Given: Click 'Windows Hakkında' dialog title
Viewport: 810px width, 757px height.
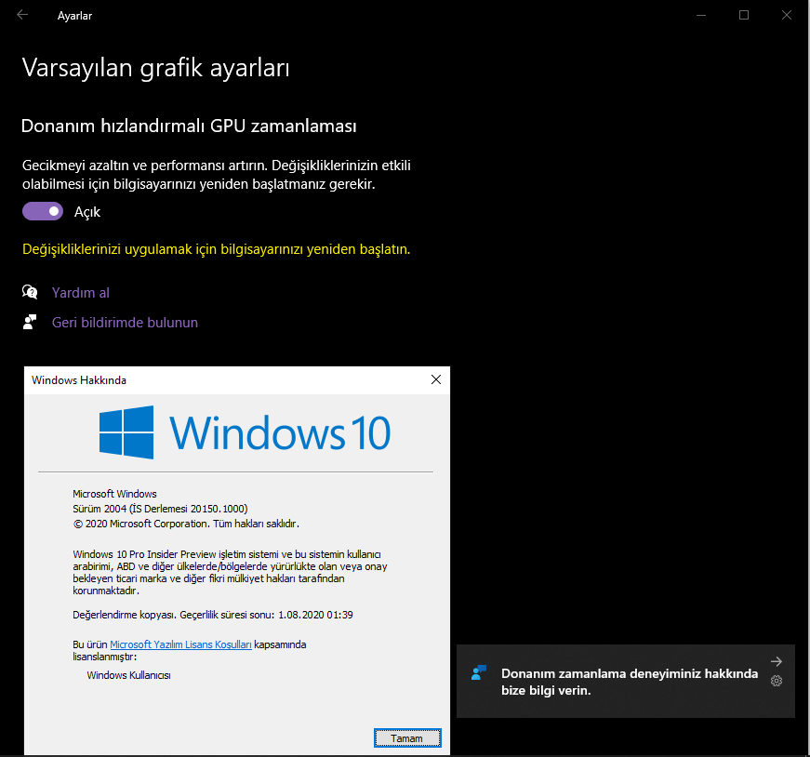Looking at the screenshot, I should (x=79, y=379).
